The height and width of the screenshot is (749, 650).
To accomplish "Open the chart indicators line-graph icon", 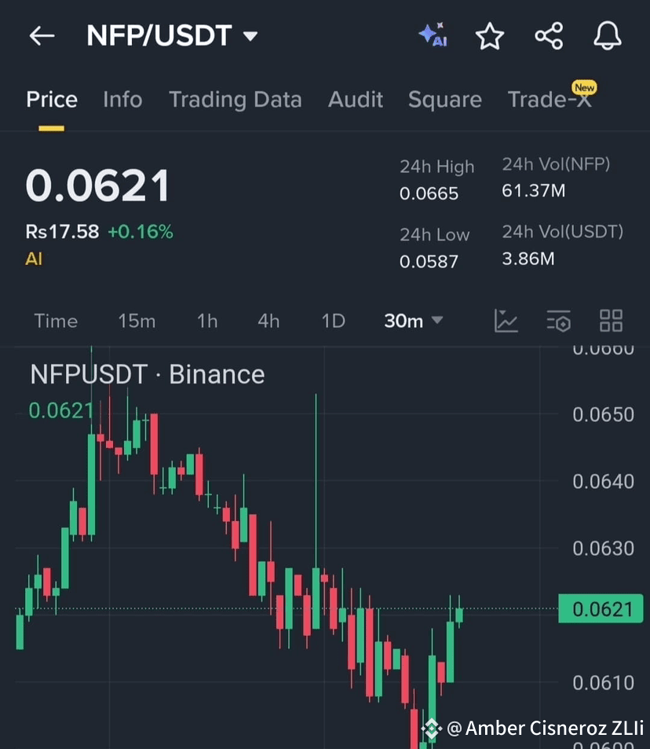I will pyautogui.click(x=506, y=321).
